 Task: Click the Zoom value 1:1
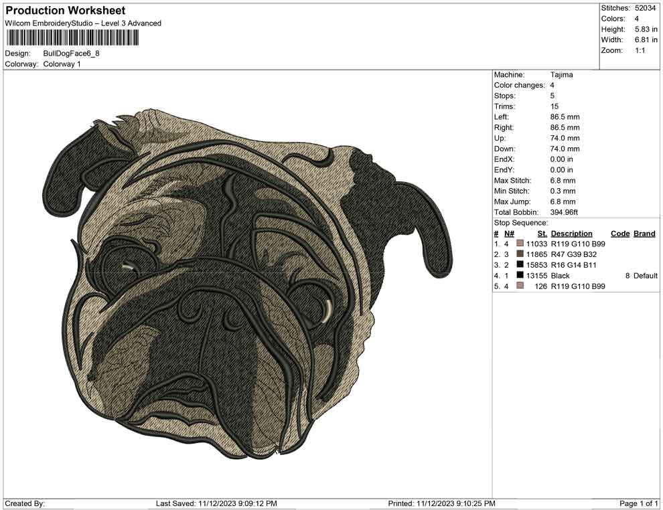pyautogui.click(x=640, y=50)
